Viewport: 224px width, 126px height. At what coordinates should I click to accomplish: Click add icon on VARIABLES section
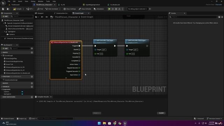[x=32, y=87]
